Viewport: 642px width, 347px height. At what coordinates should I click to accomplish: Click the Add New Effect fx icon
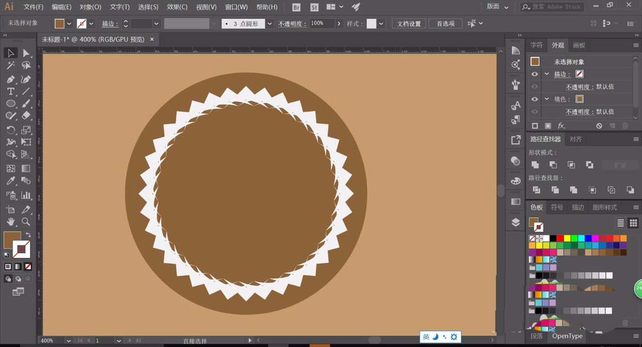[x=561, y=126]
